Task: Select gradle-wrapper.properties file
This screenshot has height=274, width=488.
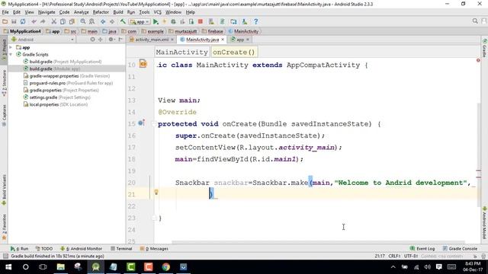Action: (66, 76)
